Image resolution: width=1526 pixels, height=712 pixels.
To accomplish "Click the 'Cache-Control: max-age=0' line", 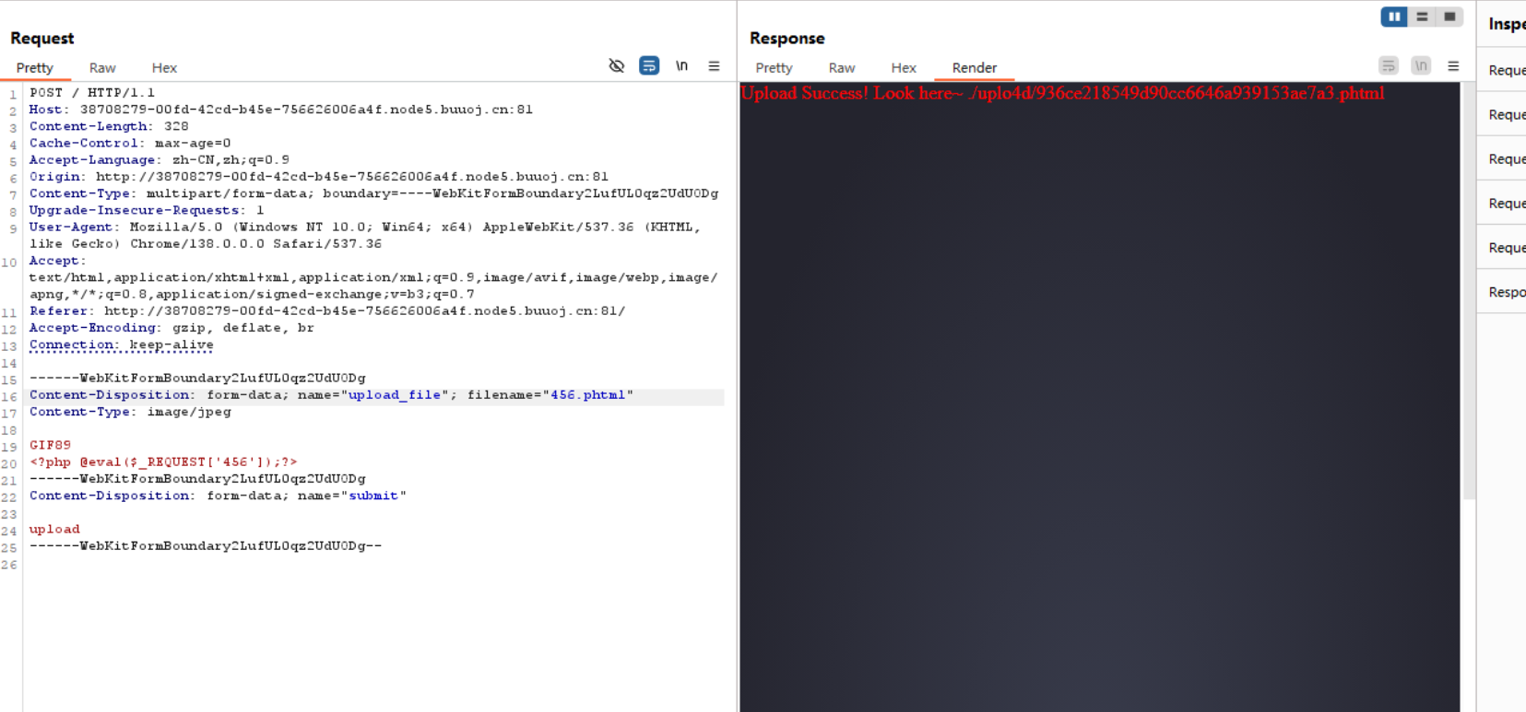I will coord(130,143).
